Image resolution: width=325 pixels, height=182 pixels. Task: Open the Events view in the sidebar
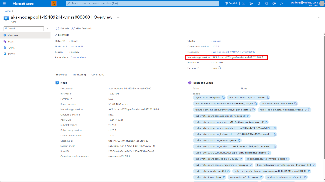point(12,54)
